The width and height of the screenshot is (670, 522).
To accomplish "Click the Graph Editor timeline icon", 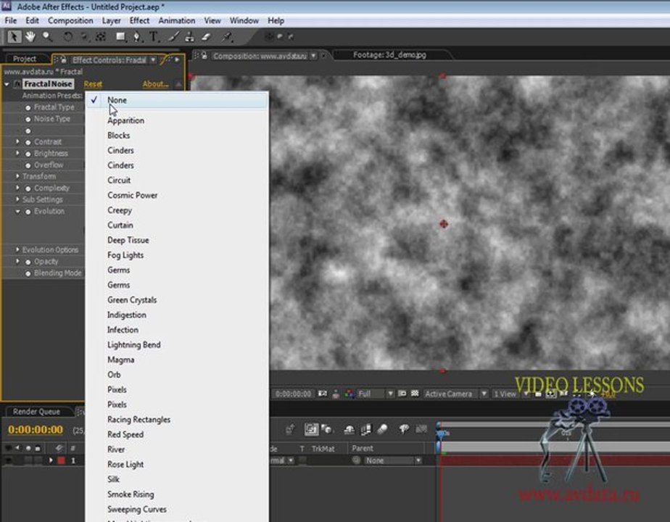I will tap(421, 429).
